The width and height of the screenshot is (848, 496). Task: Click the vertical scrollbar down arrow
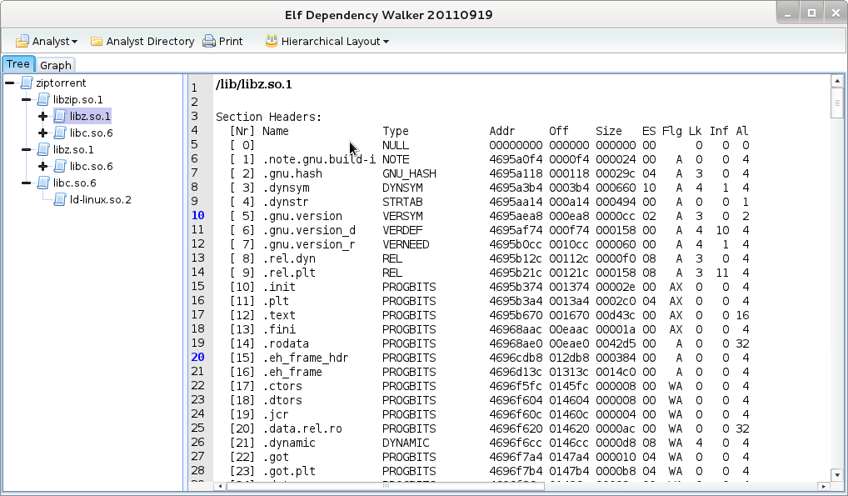(x=837, y=474)
